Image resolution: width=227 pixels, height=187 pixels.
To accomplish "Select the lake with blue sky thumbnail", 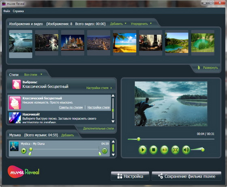I will point(177,43).
